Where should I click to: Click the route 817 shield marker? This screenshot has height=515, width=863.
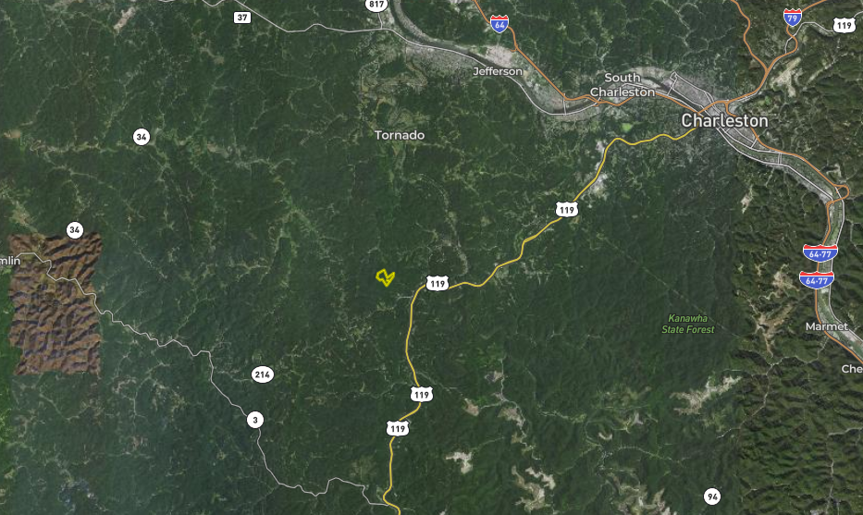[376, 5]
